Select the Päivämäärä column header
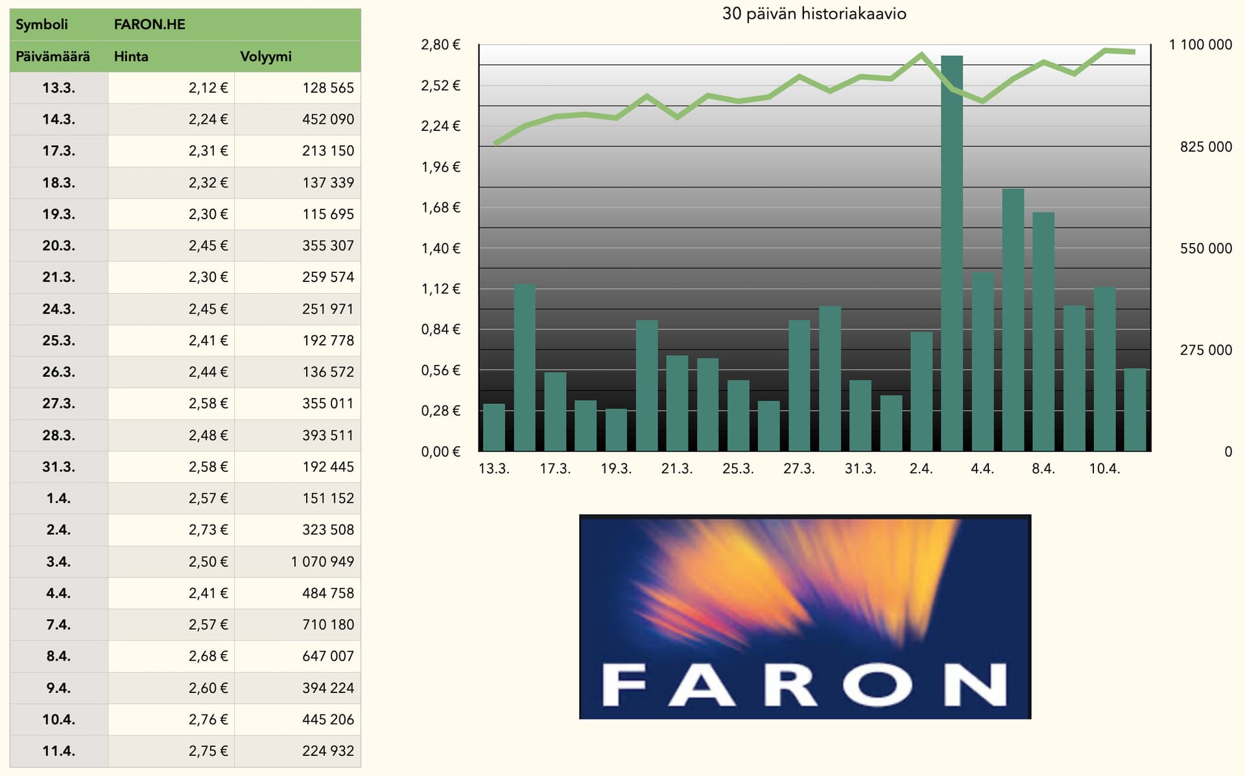Viewport: 1245px width, 776px height. [53, 56]
